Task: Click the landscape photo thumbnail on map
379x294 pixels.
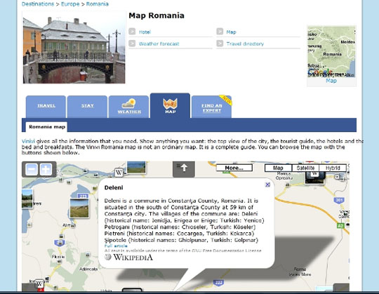Action: tap(79, 208)
